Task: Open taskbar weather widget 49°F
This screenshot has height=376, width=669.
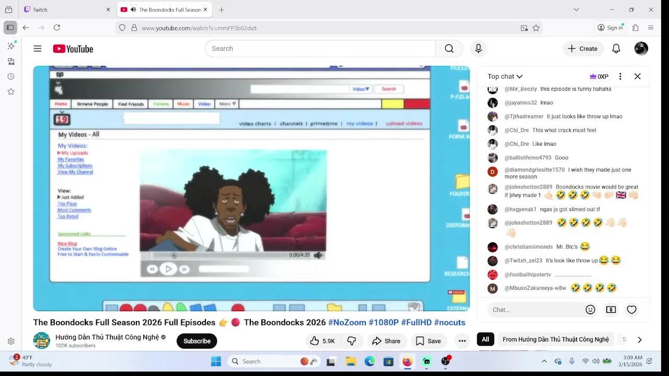Action: click(x=31, y=361)
